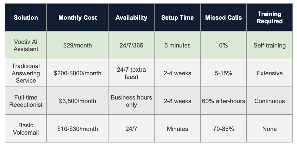Image resolution: width=297 pixels, height=147 pixels.
Task: Click the Basic Voicemail cell
Action: point(26,129)
